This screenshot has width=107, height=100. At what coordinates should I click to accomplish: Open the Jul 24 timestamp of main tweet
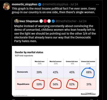coord(74,4)
